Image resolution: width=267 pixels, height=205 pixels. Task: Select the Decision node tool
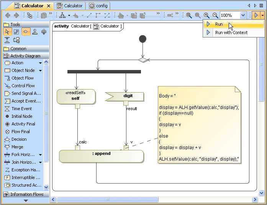click(x=19, y=139)
